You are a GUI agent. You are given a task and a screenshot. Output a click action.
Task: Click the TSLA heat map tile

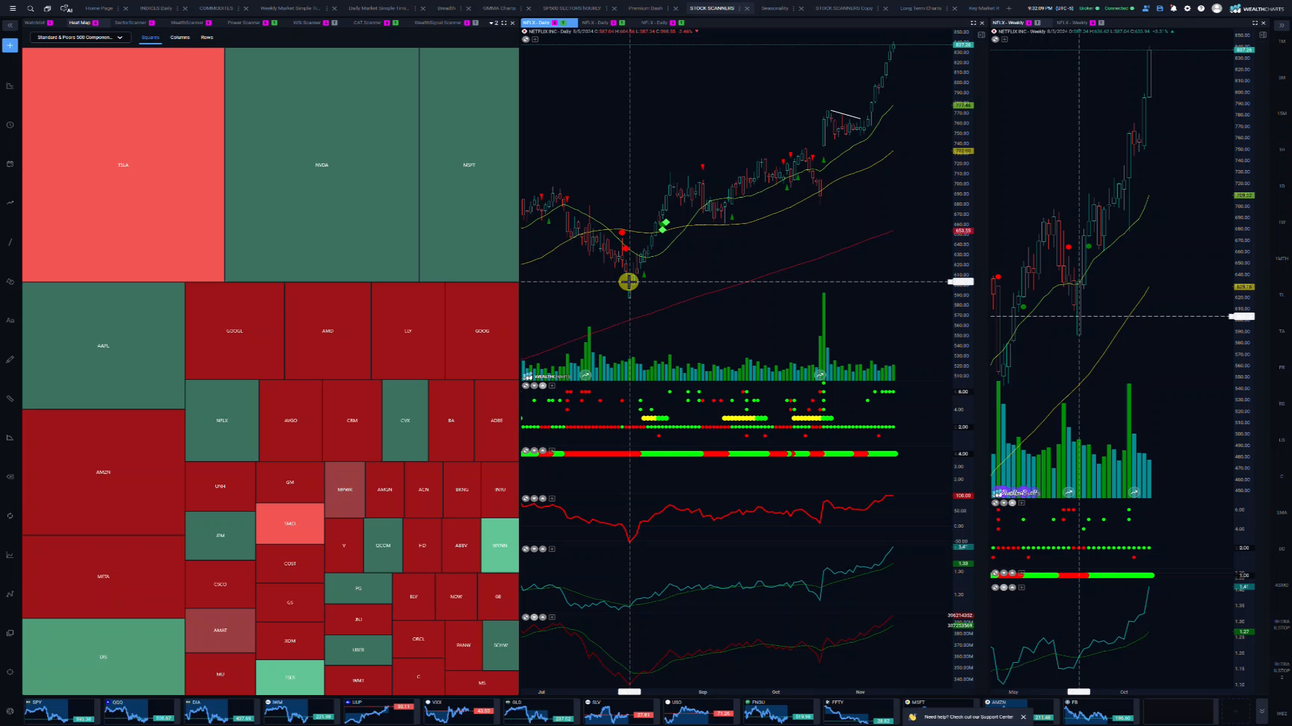pos(123,165)
